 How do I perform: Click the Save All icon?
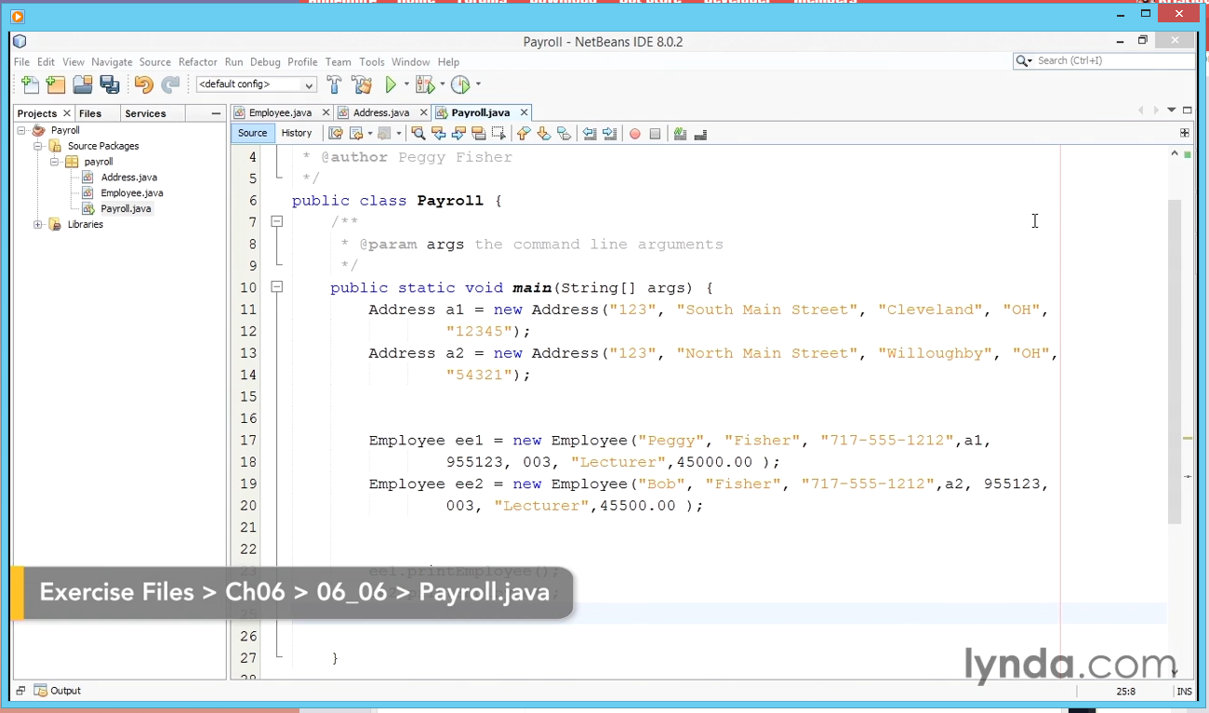pyautogui.click(x=110, y=85)
